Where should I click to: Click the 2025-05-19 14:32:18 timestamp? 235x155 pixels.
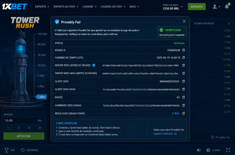click(168, 58)
